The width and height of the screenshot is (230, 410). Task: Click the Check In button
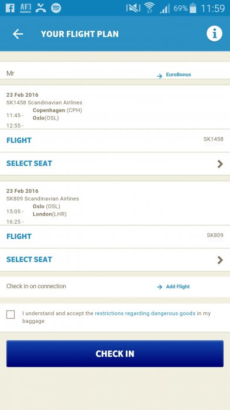[115, 354]
